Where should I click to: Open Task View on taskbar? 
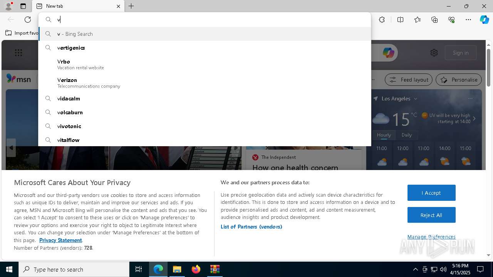139,269
